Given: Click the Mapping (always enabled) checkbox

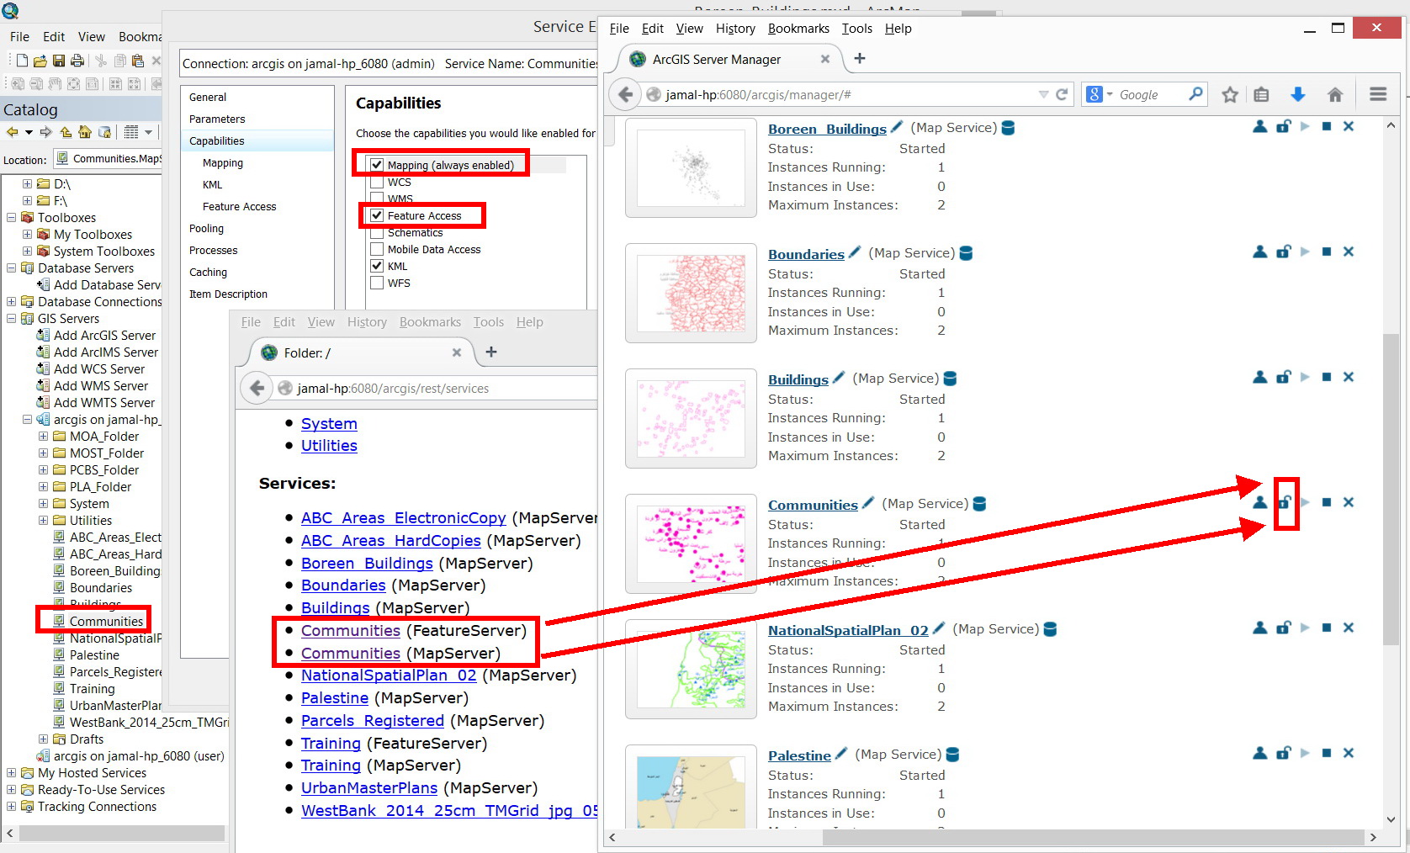Looking at the screenshot, I should click(377, 165).
